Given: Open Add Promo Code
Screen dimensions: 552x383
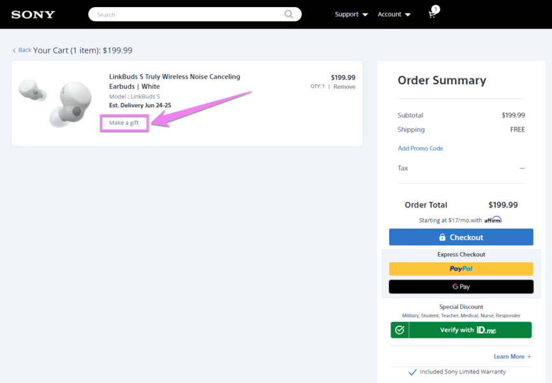Looking at the screenshot, I should click(420, 148).
